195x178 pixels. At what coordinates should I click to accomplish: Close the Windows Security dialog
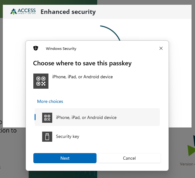click(x=161, y=48)
